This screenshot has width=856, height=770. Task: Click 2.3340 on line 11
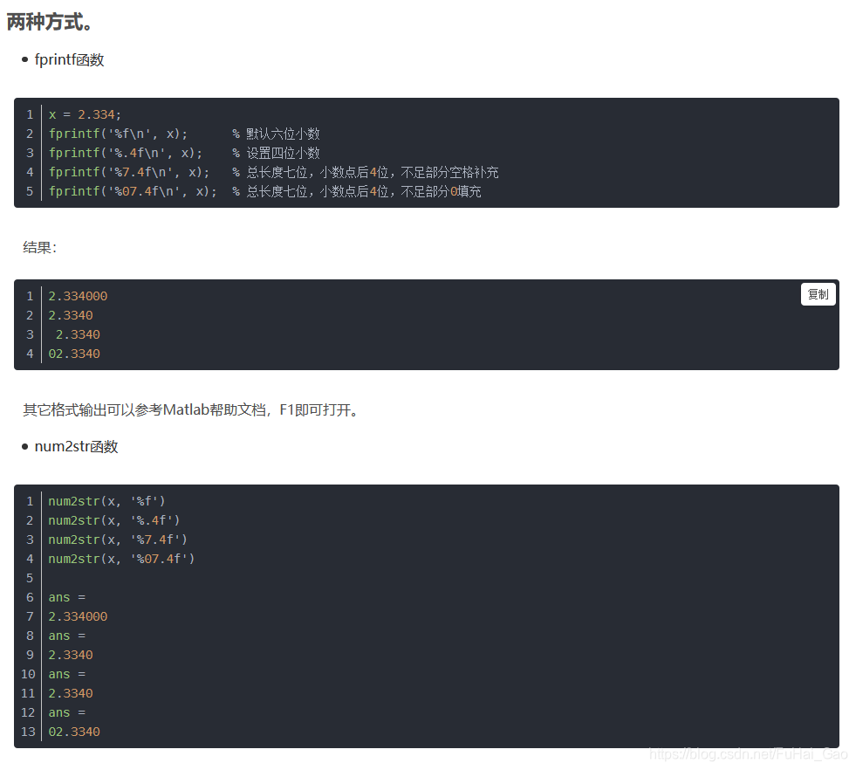click(x=71, y=693)
